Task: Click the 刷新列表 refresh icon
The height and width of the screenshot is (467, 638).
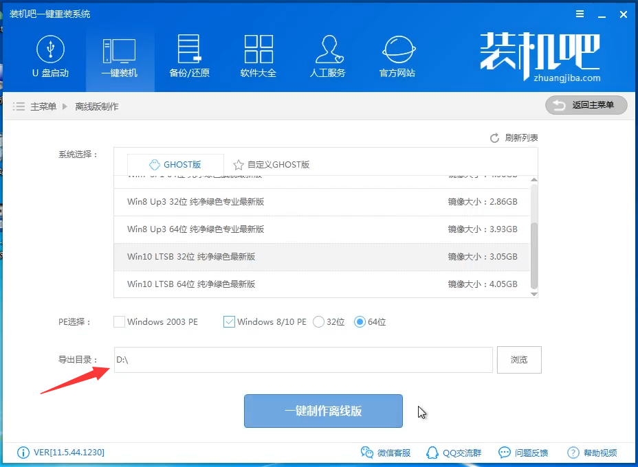Action: [494, 138]
